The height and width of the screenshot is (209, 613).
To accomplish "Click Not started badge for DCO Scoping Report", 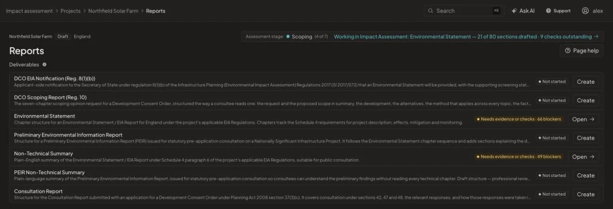I will tap(552, 100).
